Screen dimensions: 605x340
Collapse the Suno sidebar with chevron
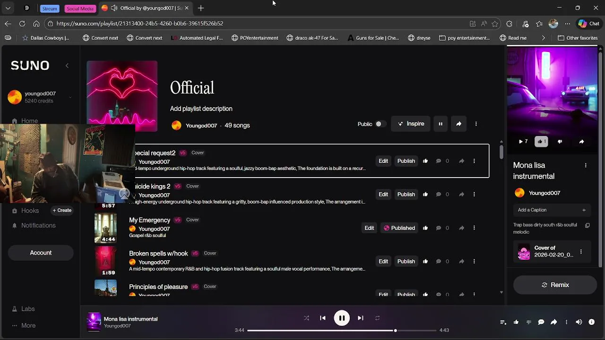[67, 66]
